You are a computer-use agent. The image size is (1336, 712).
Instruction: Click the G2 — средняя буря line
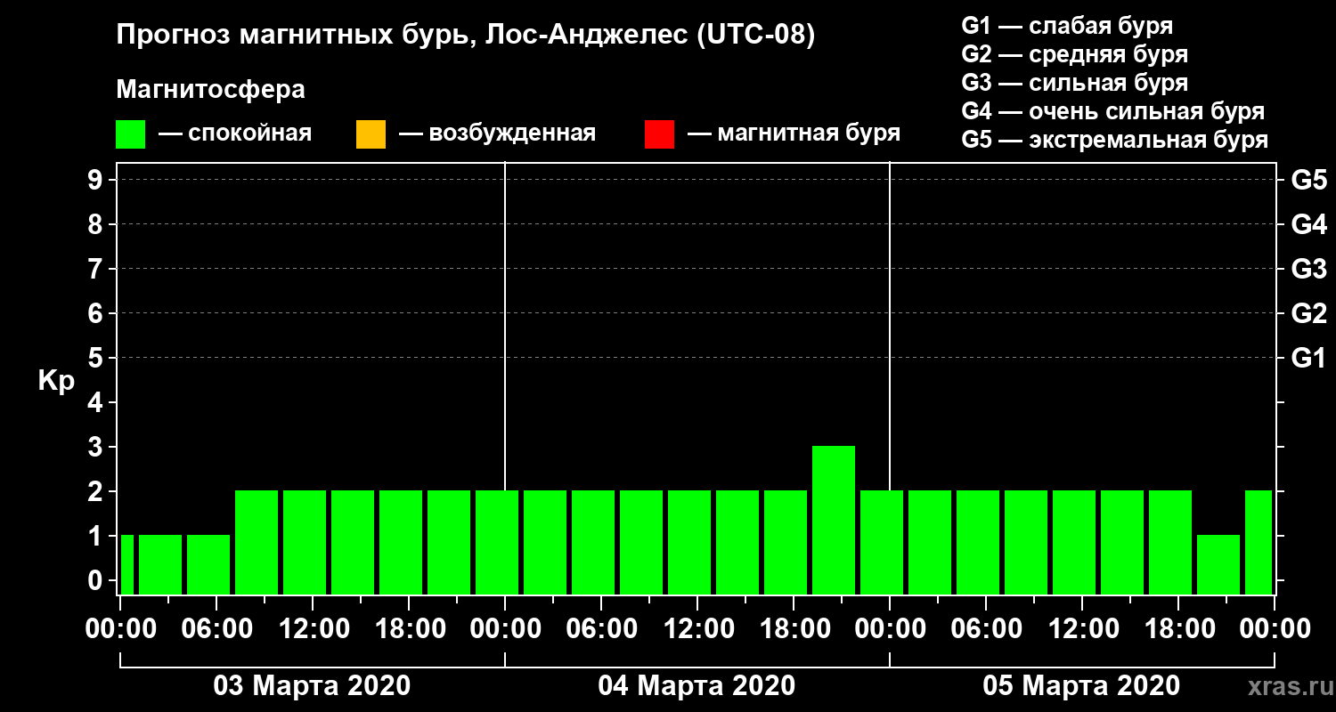pos(1075,54)
